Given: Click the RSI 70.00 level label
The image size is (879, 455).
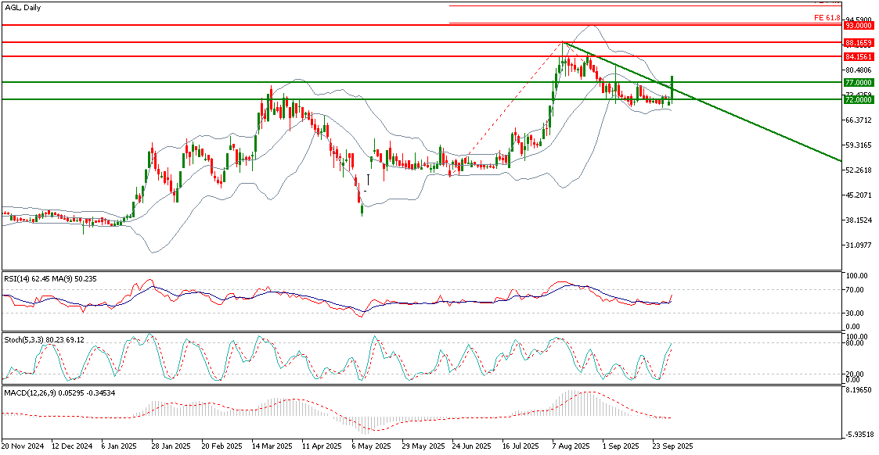Looking at the screenshot, I should [857, 290].
